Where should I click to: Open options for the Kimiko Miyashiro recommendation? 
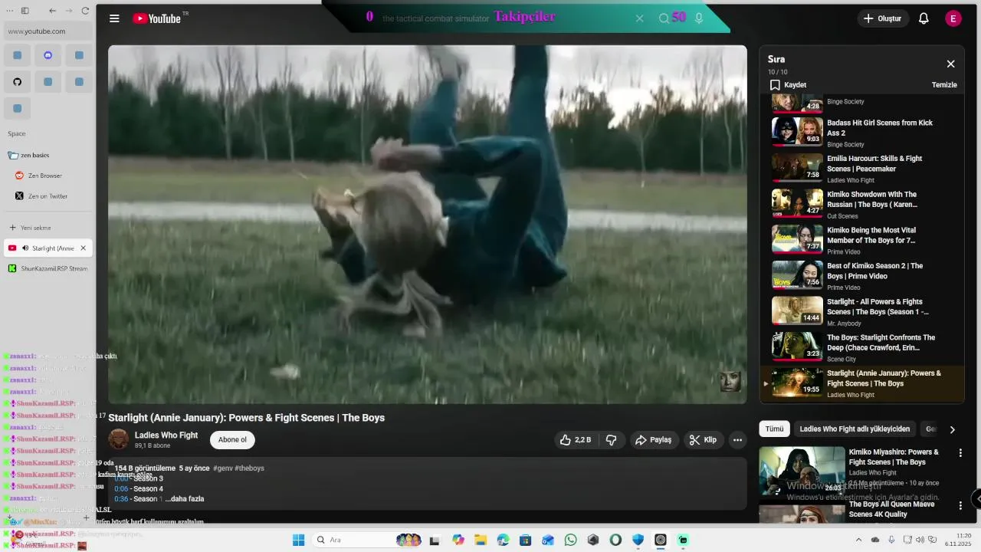coord(960,453)
